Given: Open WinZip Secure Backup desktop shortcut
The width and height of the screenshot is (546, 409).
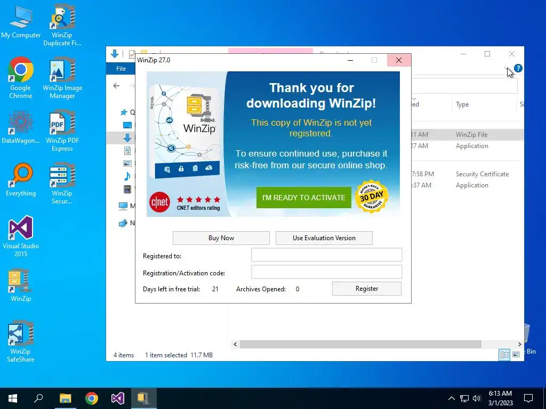Looking at the screenshot, I should coord(62,183).
